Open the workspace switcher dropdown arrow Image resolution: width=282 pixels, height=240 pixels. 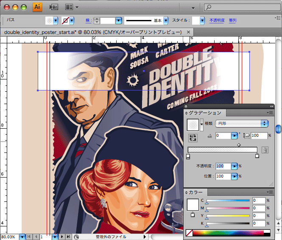(x=193, y=8)
